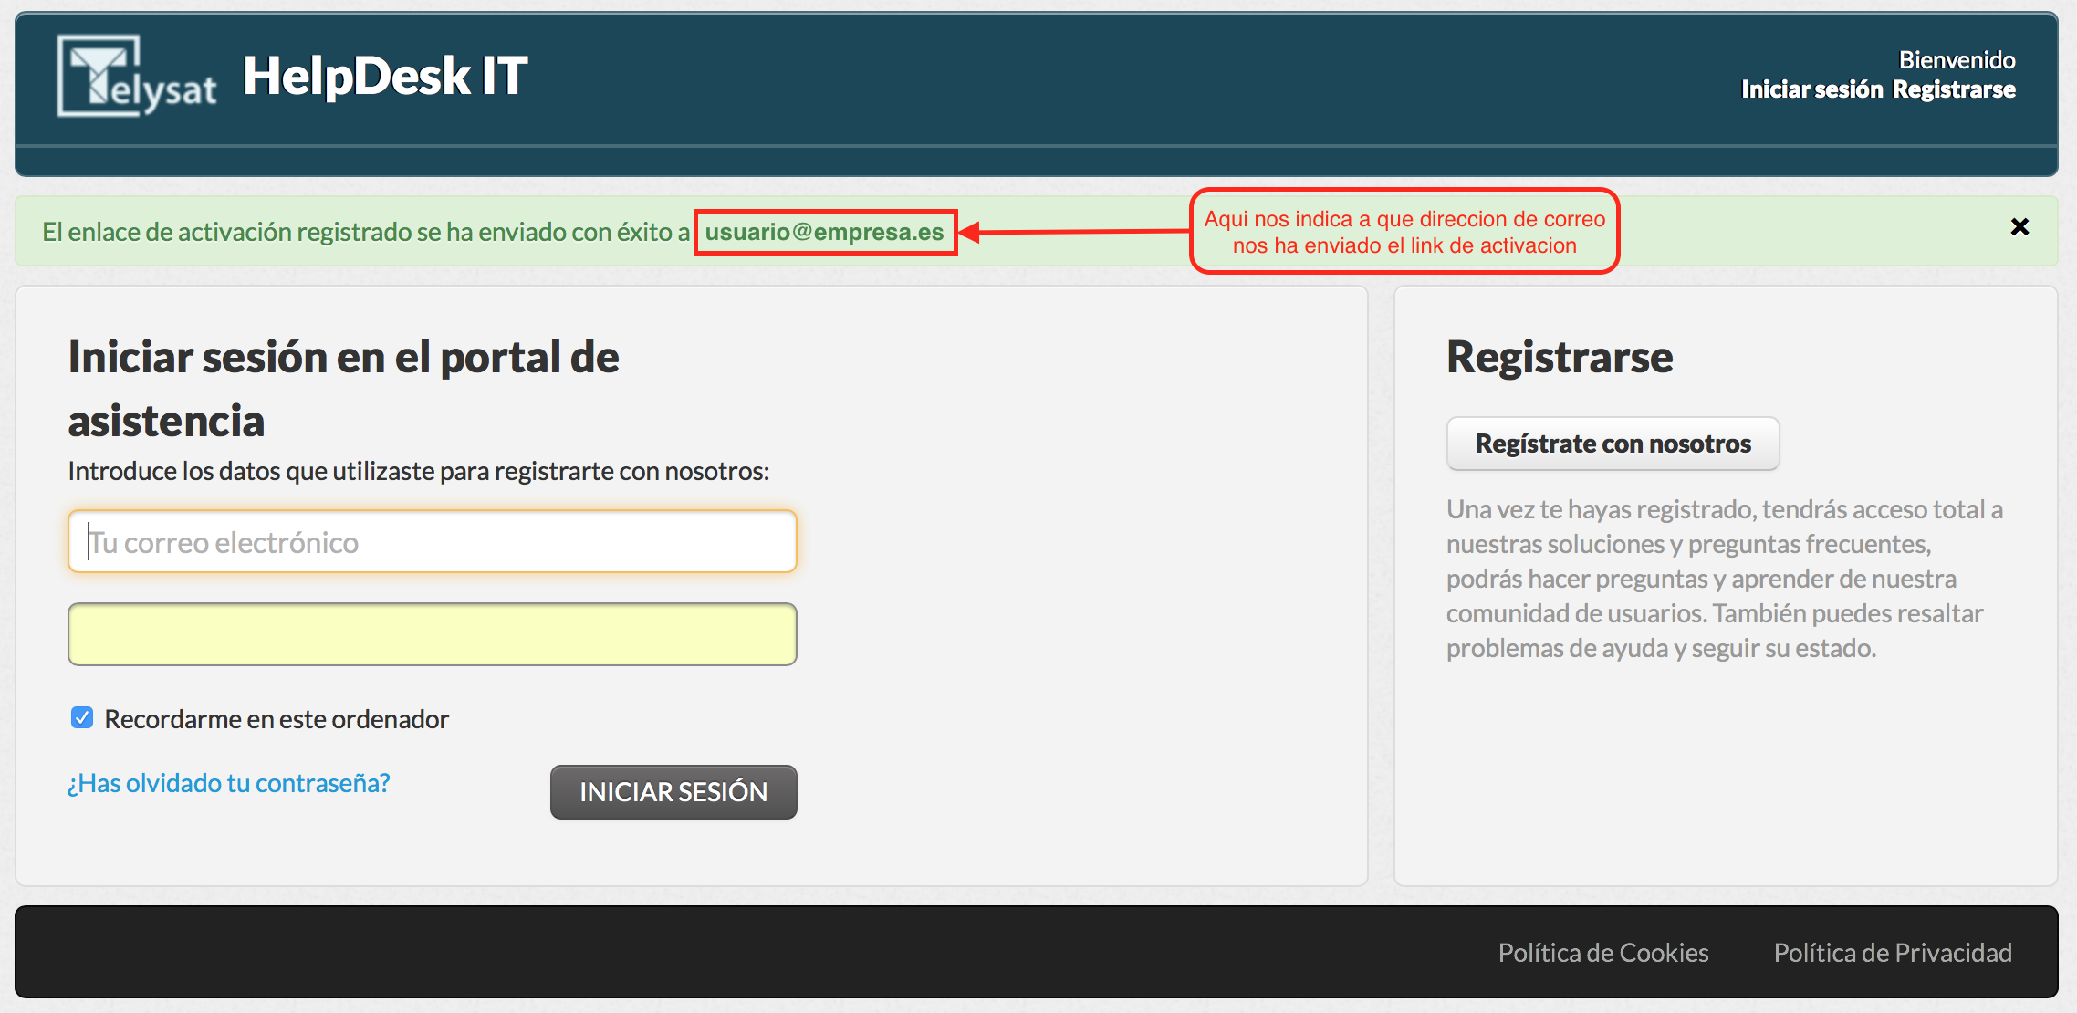Click Recordarme en este ordenador label
This screenshot has width=2077, height=1013.
[x=277, y=719]
